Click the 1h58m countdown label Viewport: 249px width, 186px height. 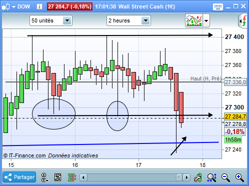[x=233, y=139]
